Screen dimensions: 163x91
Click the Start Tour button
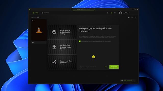click(x=114, y=67)
